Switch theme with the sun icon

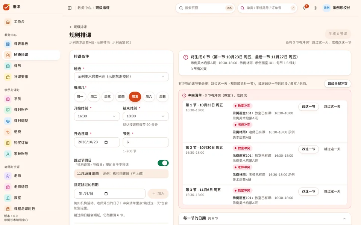(x=315, y=8)
